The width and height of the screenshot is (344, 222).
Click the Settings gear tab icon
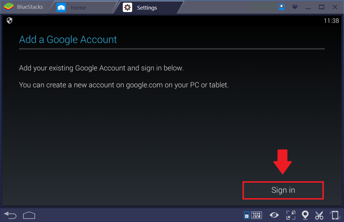point(127,8)
